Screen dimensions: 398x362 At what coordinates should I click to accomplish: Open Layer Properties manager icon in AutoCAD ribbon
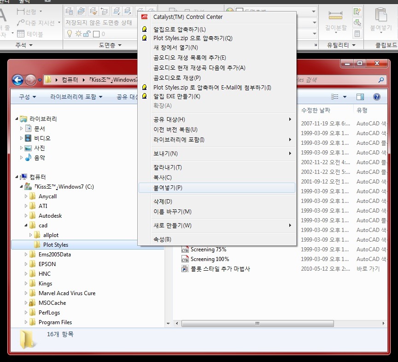tap(69, 11)
